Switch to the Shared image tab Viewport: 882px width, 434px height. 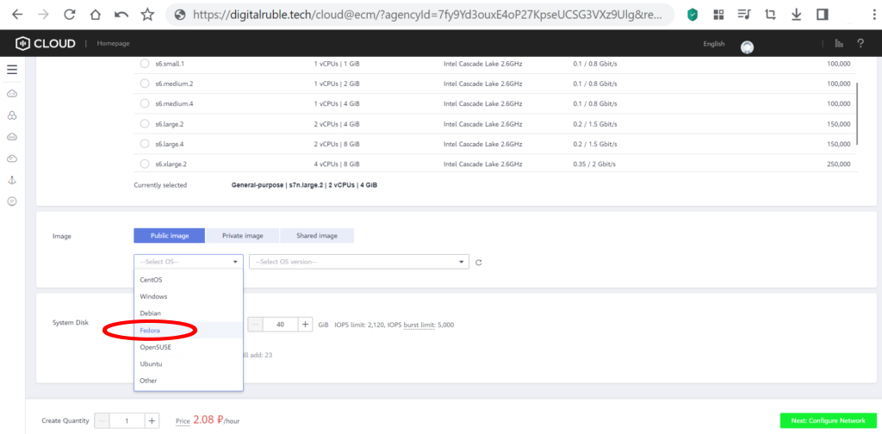tap(317, 236)
